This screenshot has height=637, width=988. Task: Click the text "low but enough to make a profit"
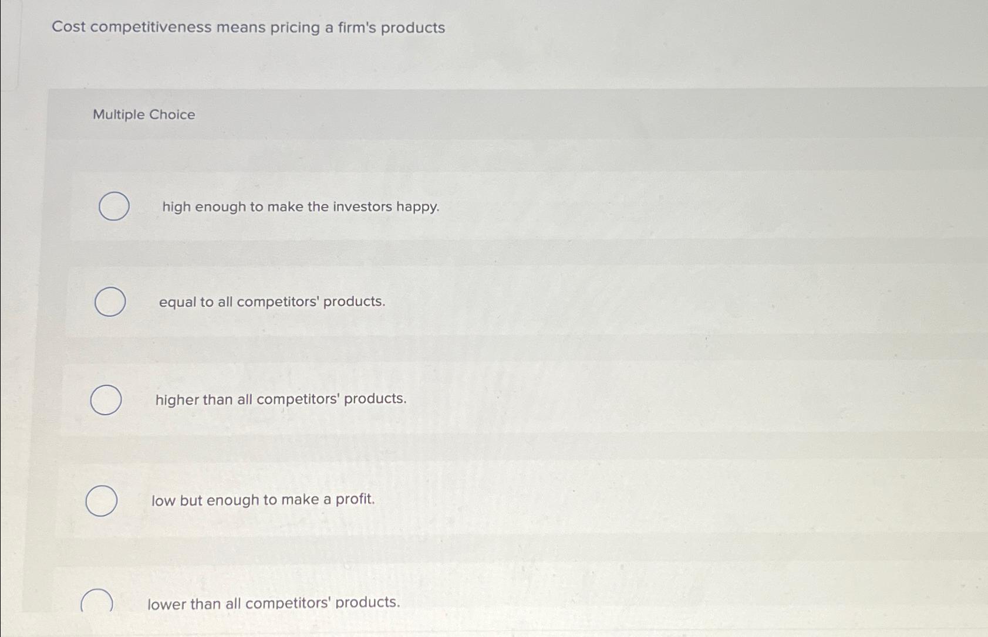pyautogui.click(x=263, y=500)
